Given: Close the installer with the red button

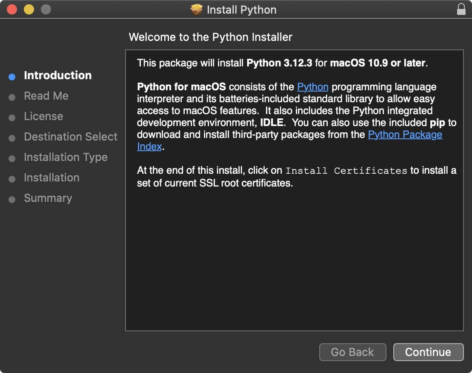Looking at the screenshot, I should point(11,9).
